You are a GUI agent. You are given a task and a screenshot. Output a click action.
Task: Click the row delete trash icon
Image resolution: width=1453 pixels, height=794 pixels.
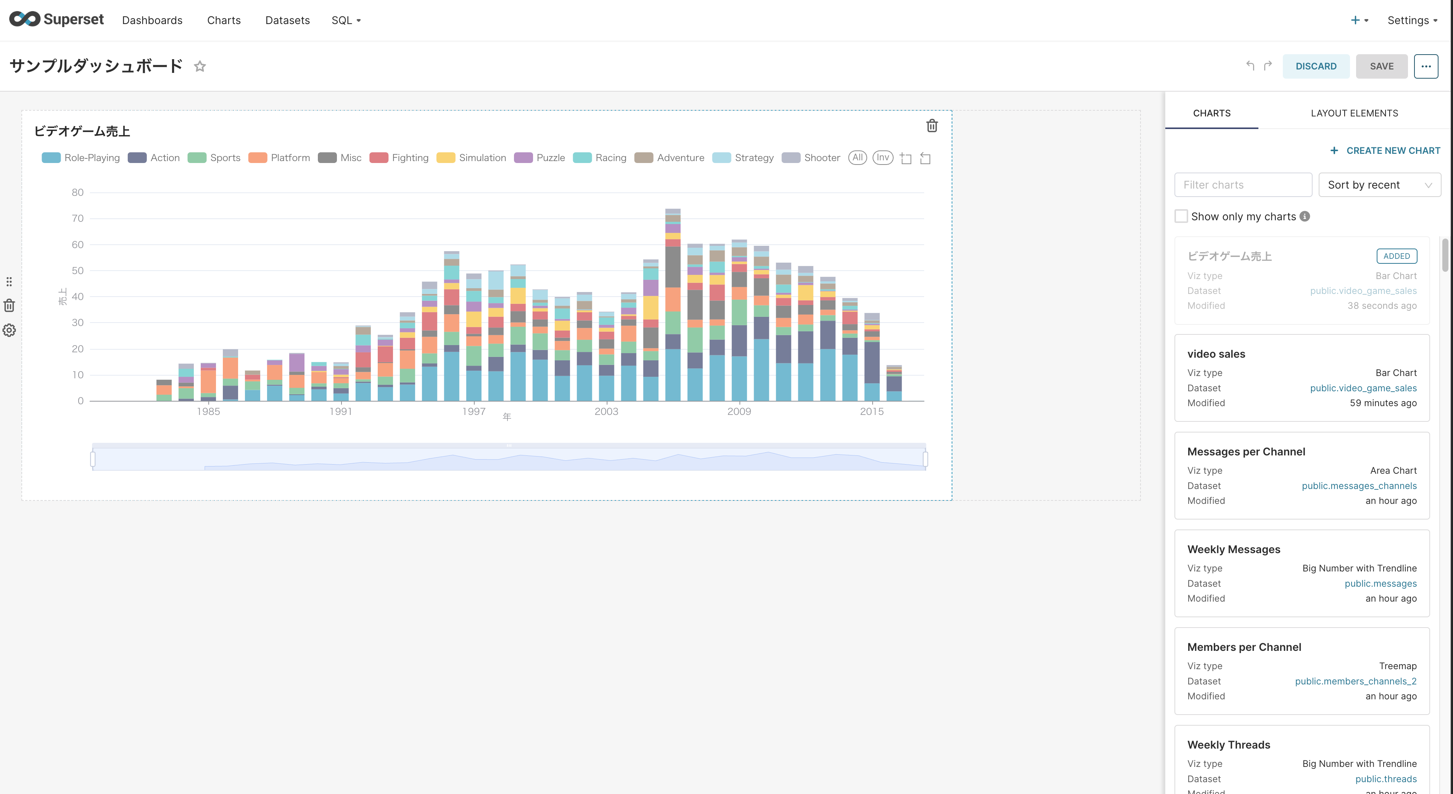[9, 305]
